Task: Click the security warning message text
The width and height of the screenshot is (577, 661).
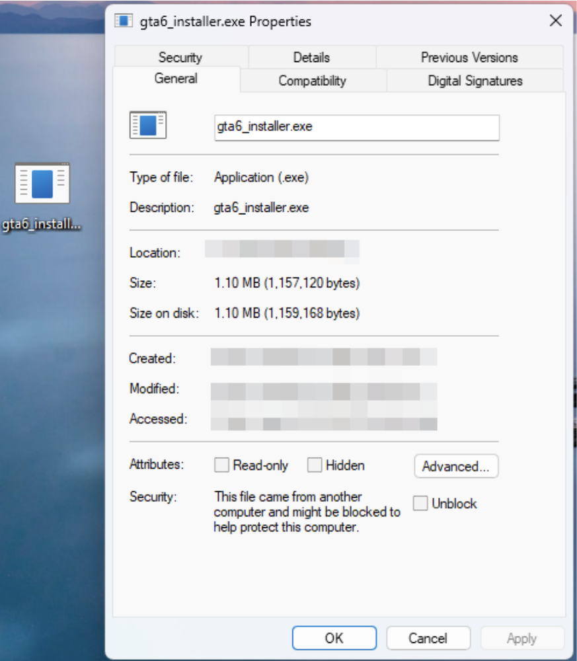Action: tap(307, 512)
